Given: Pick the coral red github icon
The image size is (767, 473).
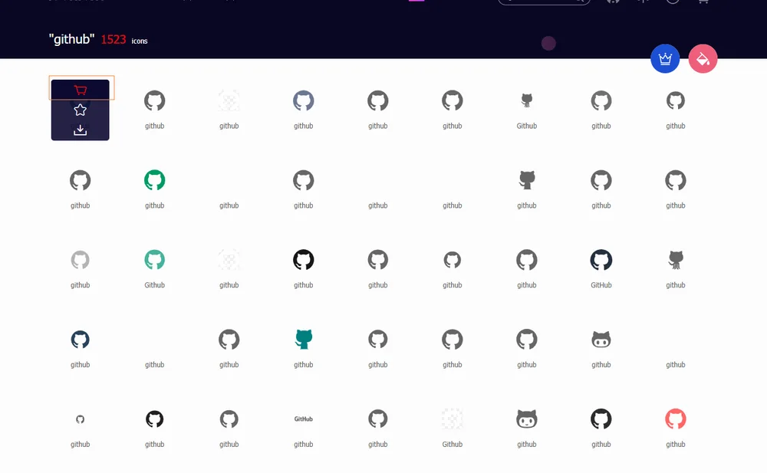Looking at the screenshot, I should coord(676,419).
